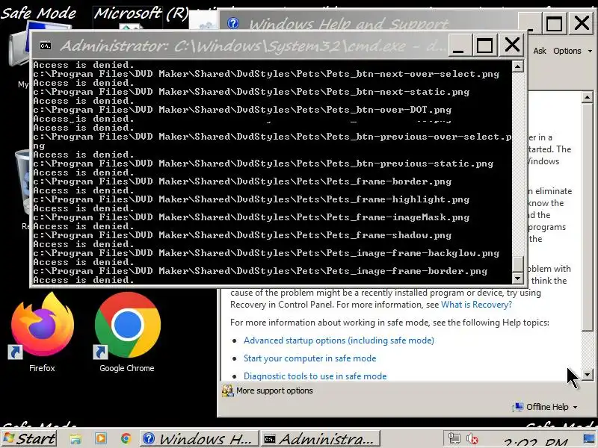Screen dimensions: 598x448
Task: Click More support options
Action: pos(274,391)
